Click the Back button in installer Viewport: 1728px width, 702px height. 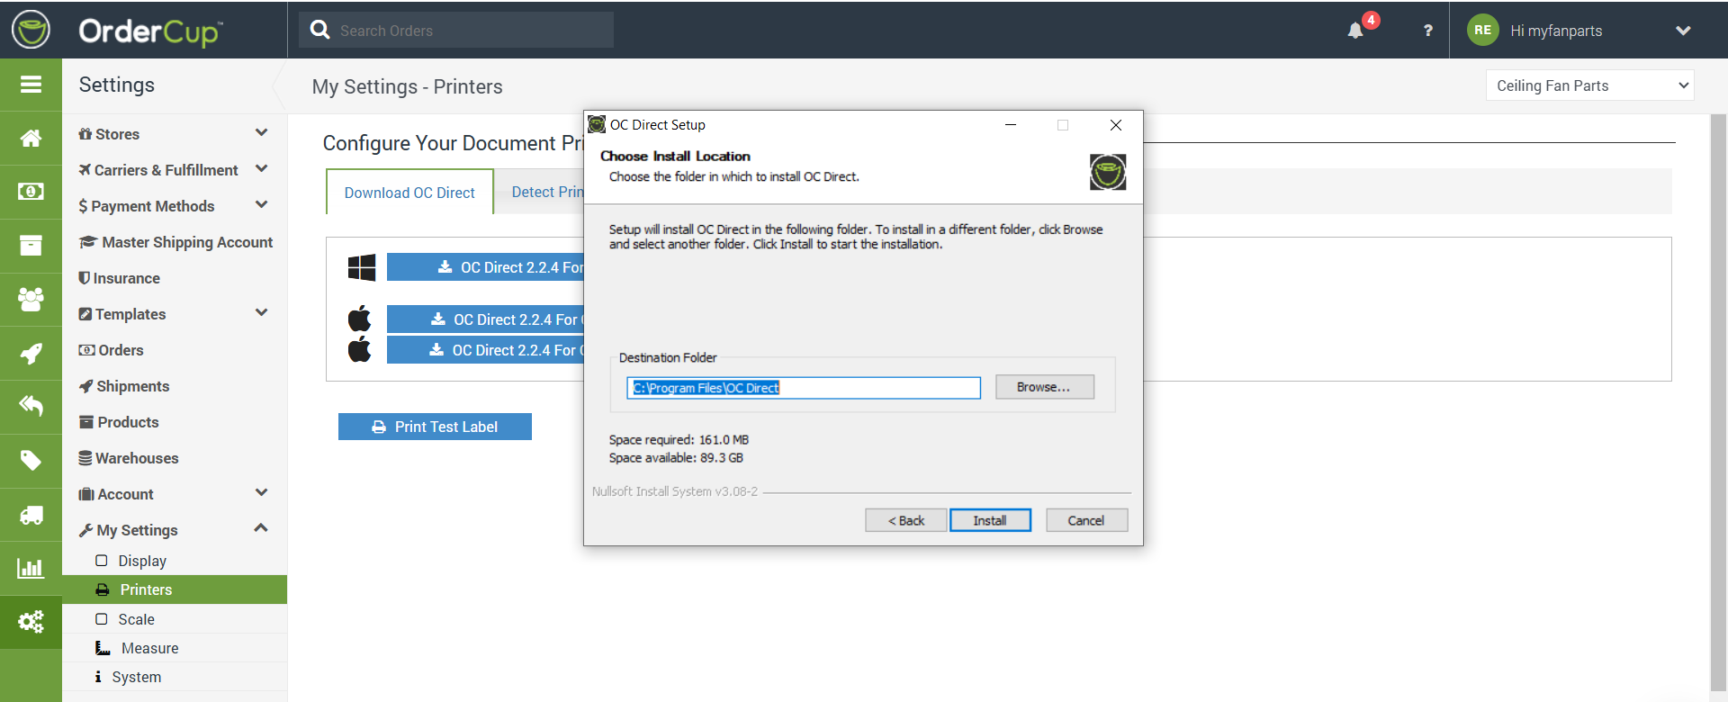coord(905,520)
